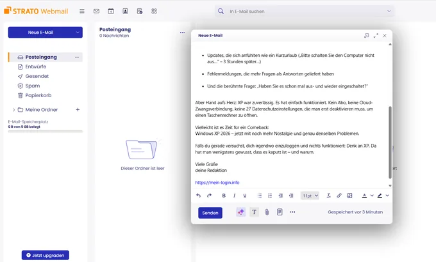Insert a link with chain icon
The width and height of the screenshot is (436, 262).
(339, 196)
